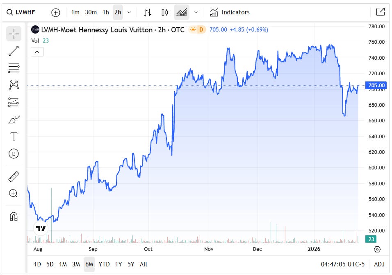Viewport: 392px width, 275px height.
Task: Switch to 30m interval
Action: [91, 12]
